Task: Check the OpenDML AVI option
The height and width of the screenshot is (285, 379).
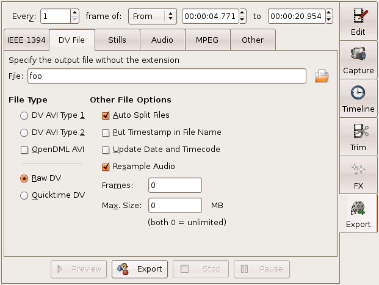Action: click(x=24, y=149)
